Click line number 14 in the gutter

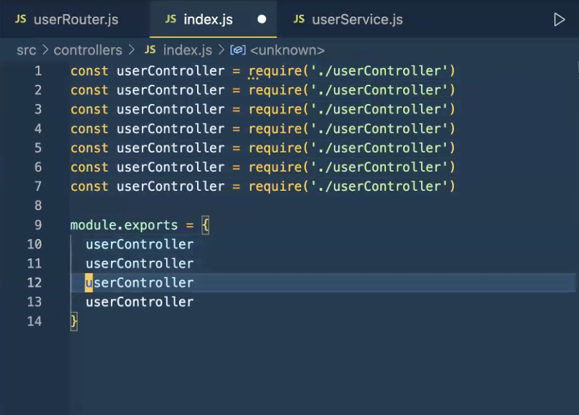[34, 321]
